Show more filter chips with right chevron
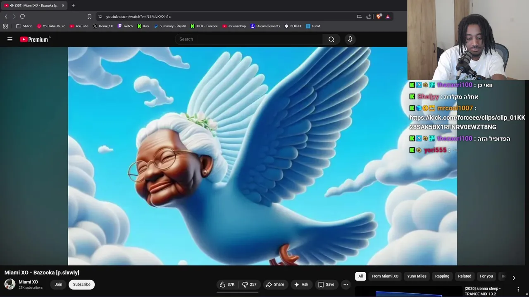 (x=514, y=278)
